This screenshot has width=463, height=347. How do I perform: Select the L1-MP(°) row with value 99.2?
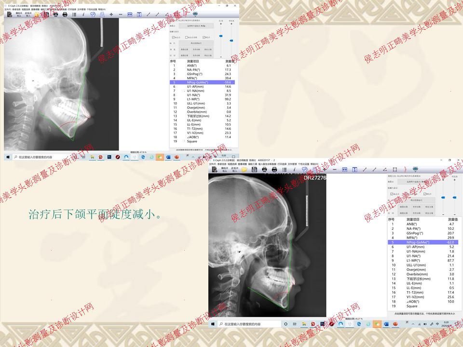click(x=202, y=99)
